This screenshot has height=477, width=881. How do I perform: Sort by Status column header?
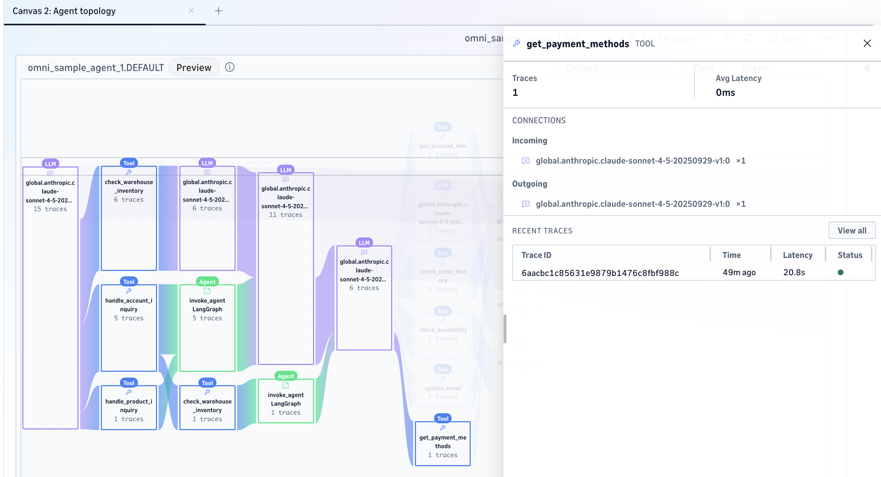click(850, 255)
